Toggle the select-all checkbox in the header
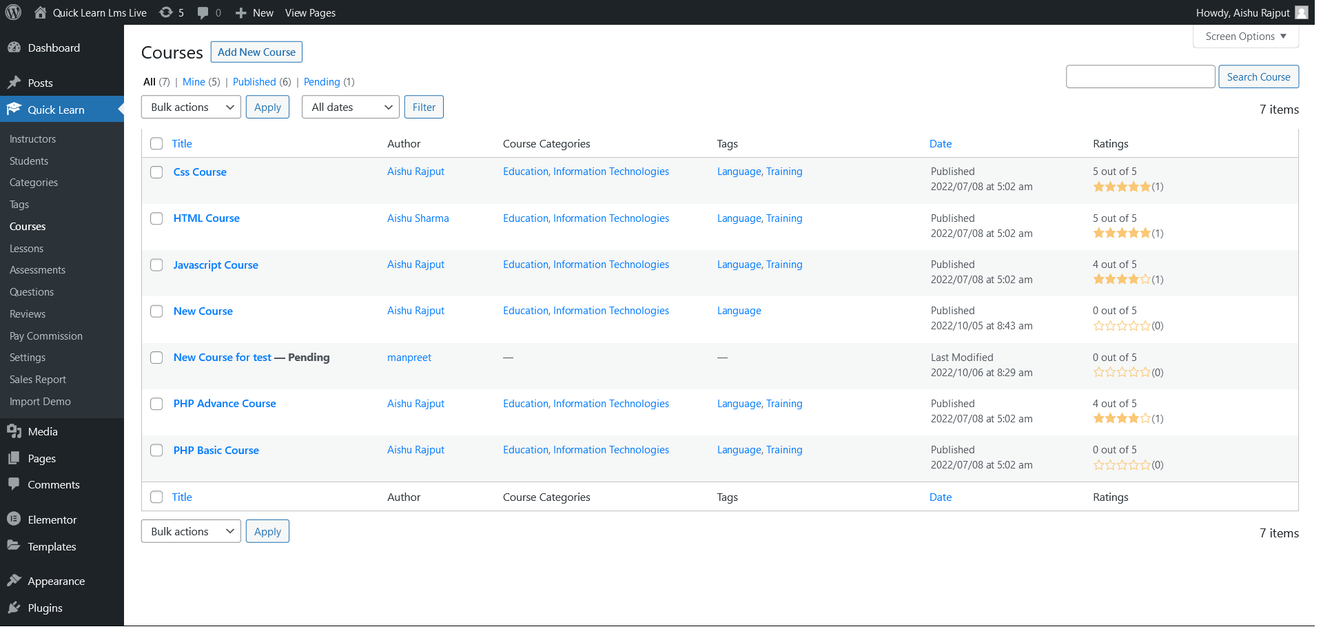The width and height of the screenshot is (1323, 629). point(156,143)
